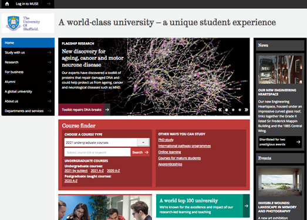Click the Course finder Search button
307x220 pixels.
(x=140, y=153)
